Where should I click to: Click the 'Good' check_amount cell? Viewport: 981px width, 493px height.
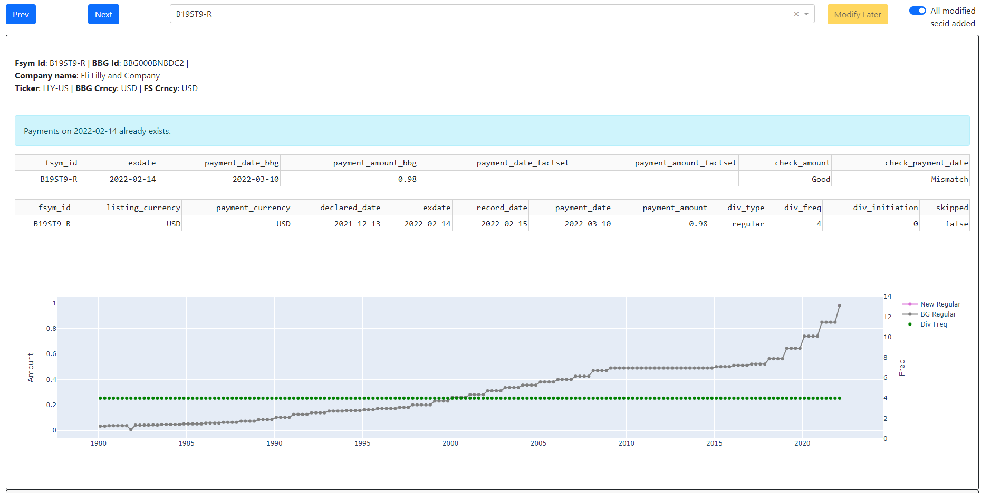(x=821, y=179)
